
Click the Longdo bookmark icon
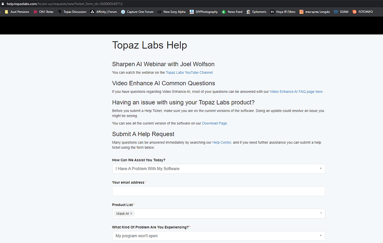tap(301, 12)
